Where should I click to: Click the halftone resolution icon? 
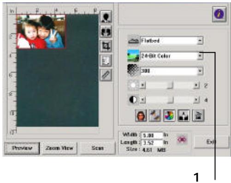click(133, 71)
